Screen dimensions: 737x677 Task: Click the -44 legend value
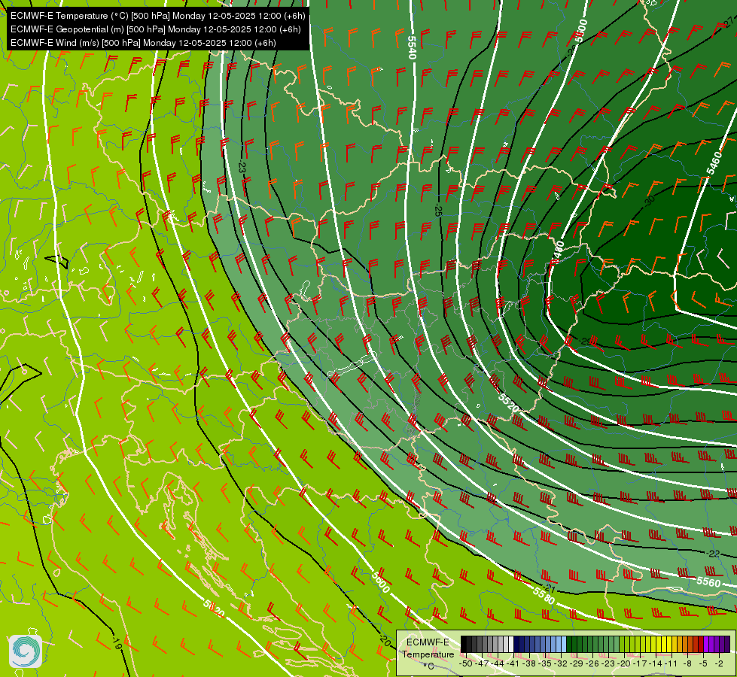point(498,663)
